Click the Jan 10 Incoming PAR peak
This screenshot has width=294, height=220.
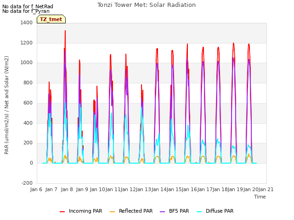[x=97, y=86]
